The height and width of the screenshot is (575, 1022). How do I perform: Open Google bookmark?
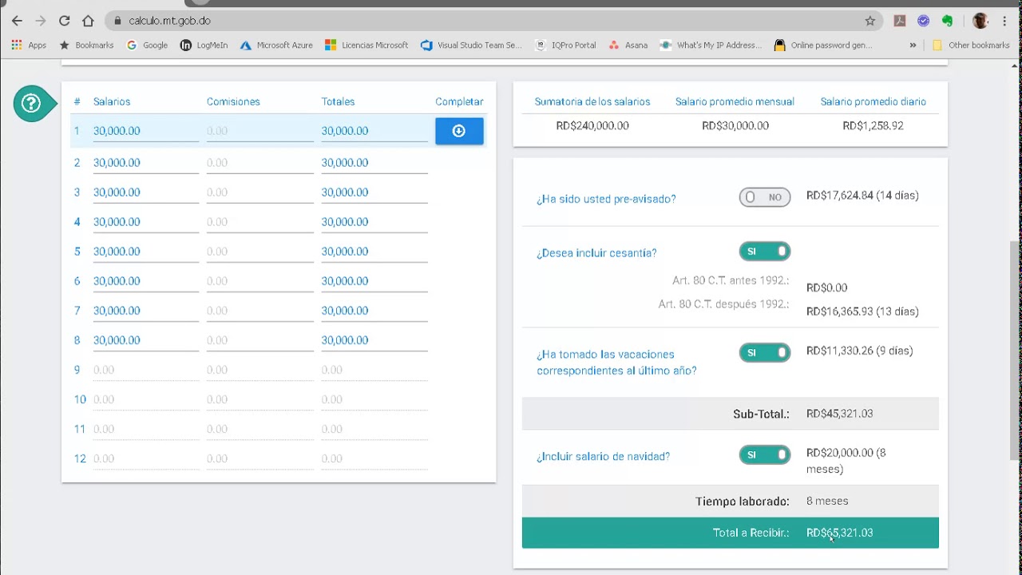pos(147,46)
